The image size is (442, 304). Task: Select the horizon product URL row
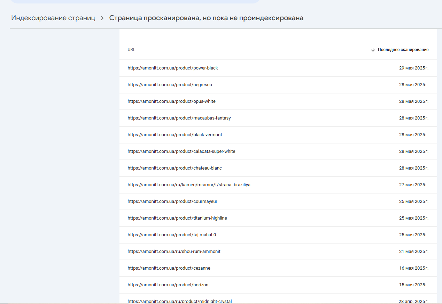point(278,285)
